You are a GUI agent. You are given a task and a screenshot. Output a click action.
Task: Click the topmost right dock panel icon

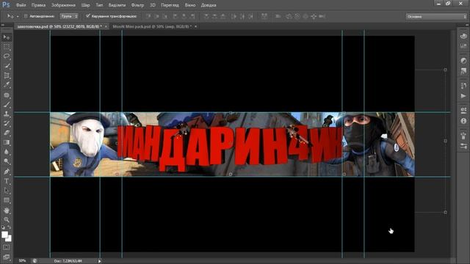463,36
